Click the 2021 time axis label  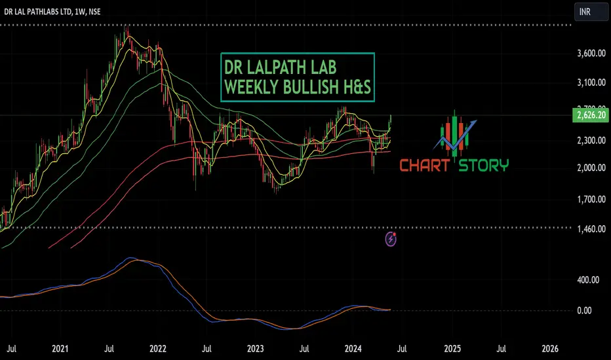click(60, 348)
